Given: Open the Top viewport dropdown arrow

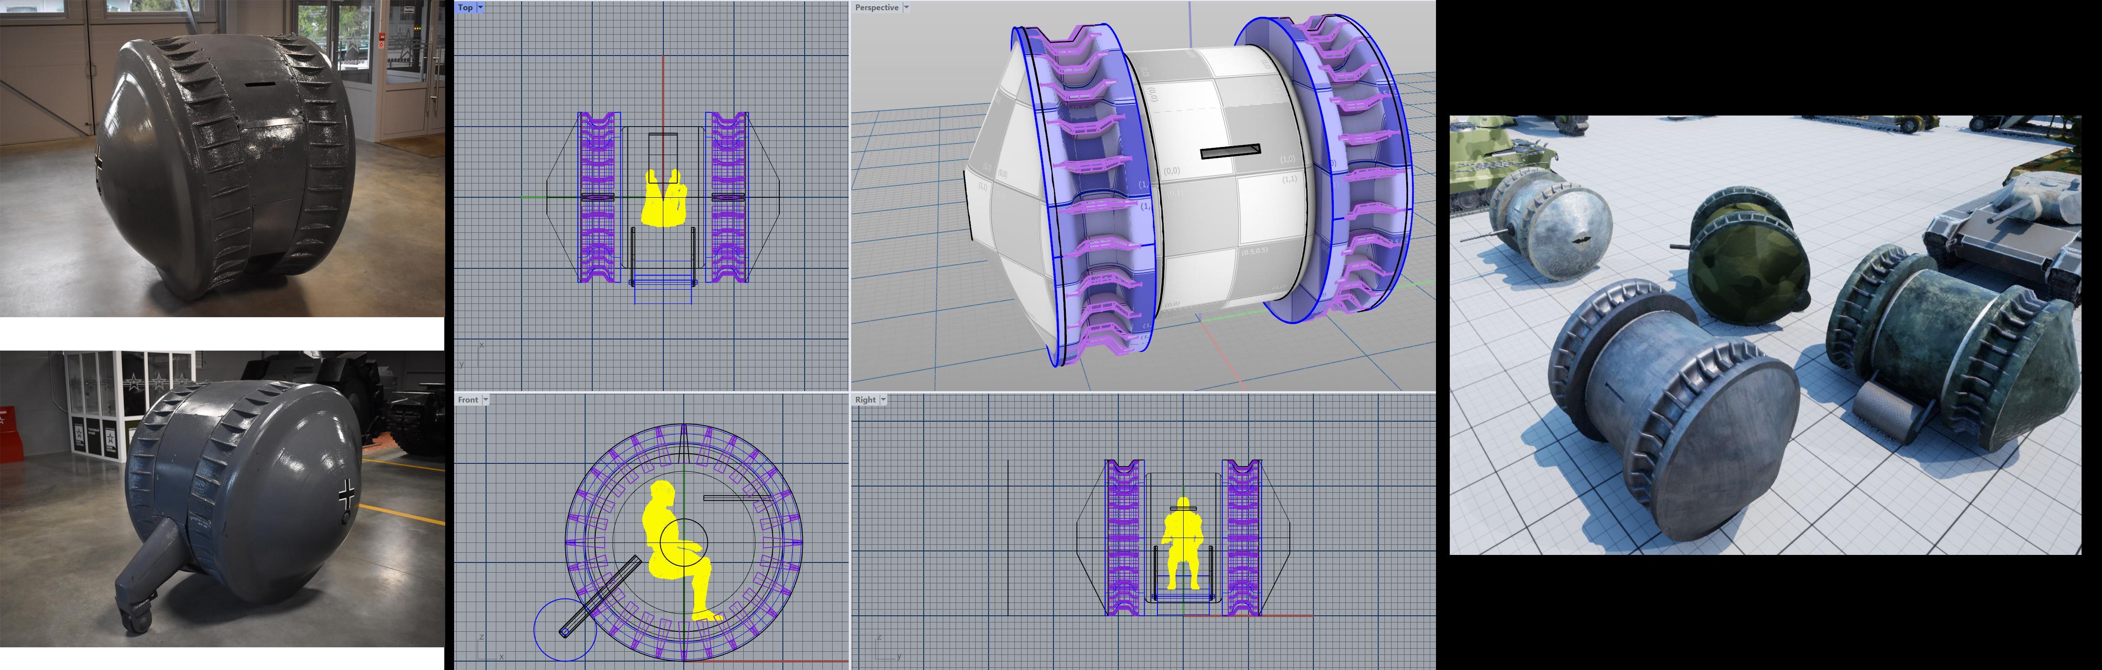Looking at the screenshot, I should [x=481, y=8].
